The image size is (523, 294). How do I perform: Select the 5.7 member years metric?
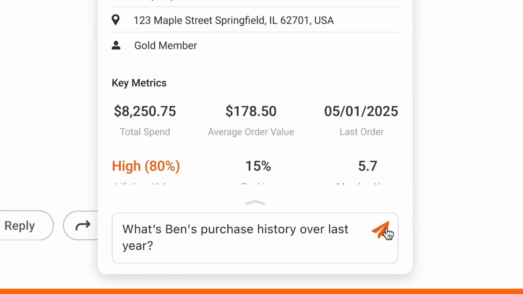click(x=367, y=166)
